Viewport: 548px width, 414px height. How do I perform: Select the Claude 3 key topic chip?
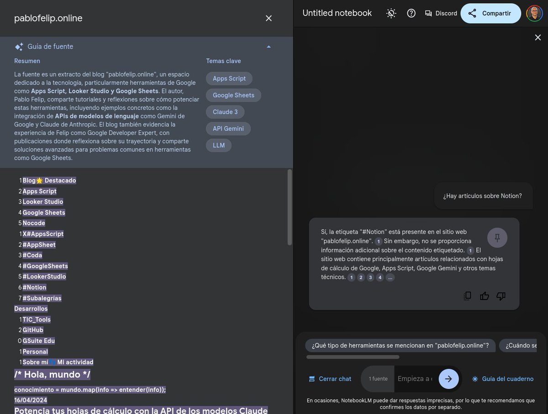tap(225, 112)
